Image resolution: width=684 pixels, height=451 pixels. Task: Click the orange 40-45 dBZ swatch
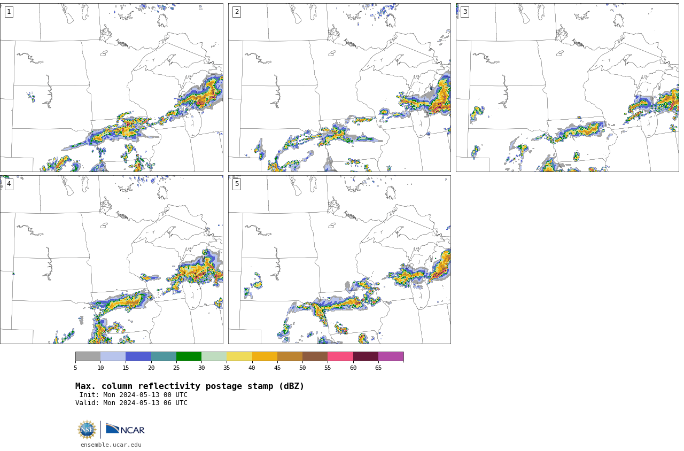265,356
